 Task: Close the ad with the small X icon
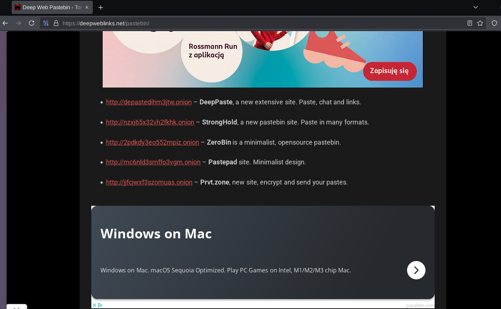coord(94,305)
